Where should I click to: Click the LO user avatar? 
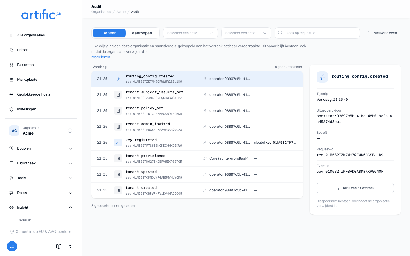(x=12, y=246)
